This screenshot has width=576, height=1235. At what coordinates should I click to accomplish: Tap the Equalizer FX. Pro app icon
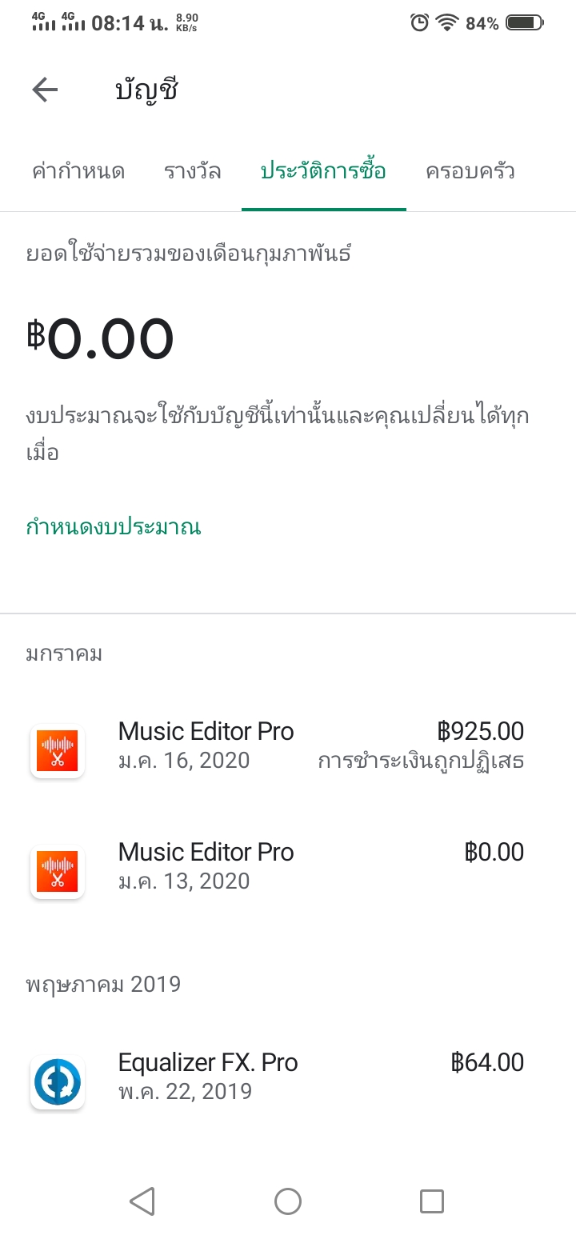[x=58, y=1082]
